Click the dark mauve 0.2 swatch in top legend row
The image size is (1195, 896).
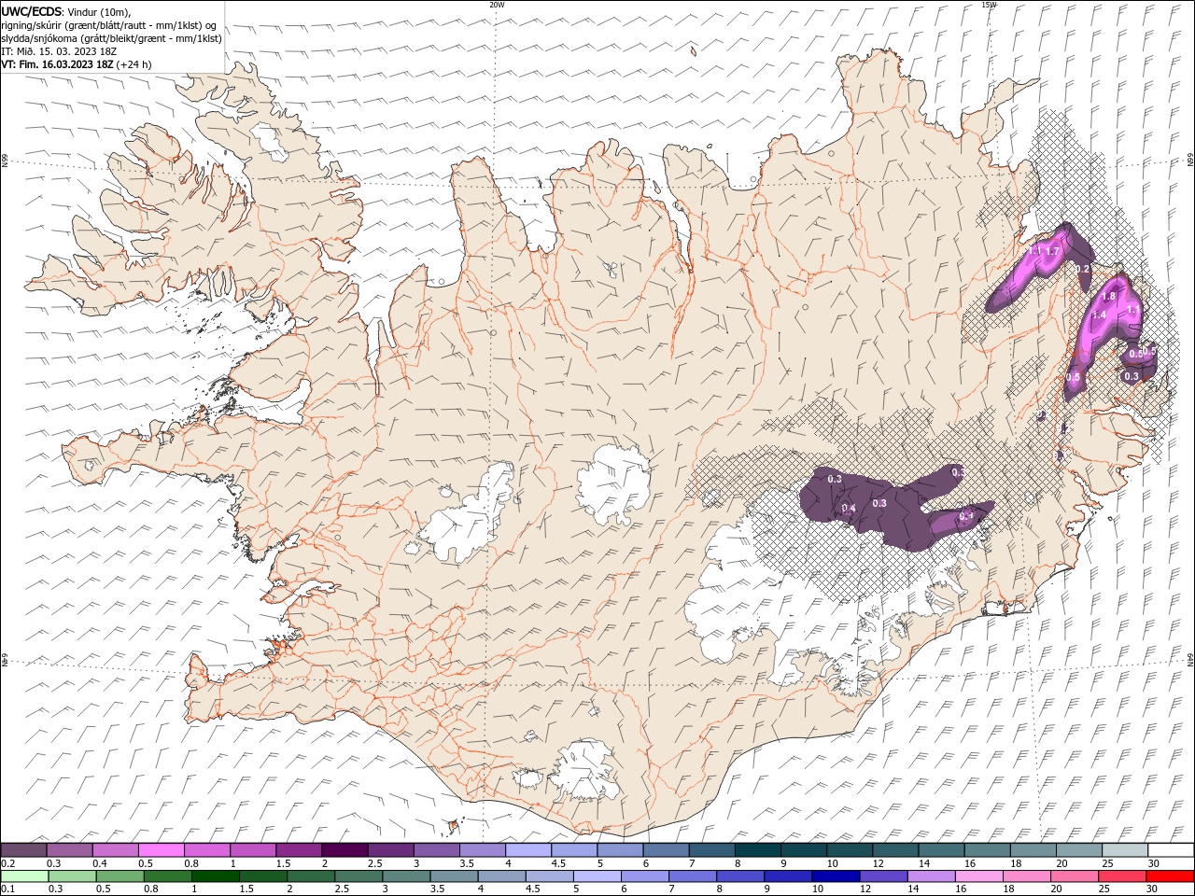pos(23,849)
